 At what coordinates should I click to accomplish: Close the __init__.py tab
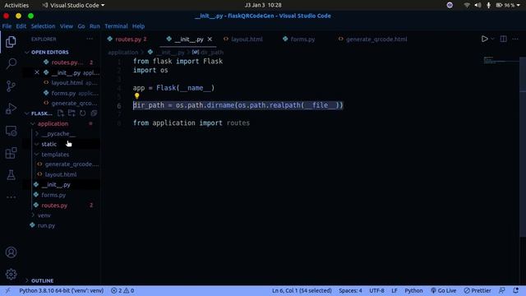tap(210, 39)
